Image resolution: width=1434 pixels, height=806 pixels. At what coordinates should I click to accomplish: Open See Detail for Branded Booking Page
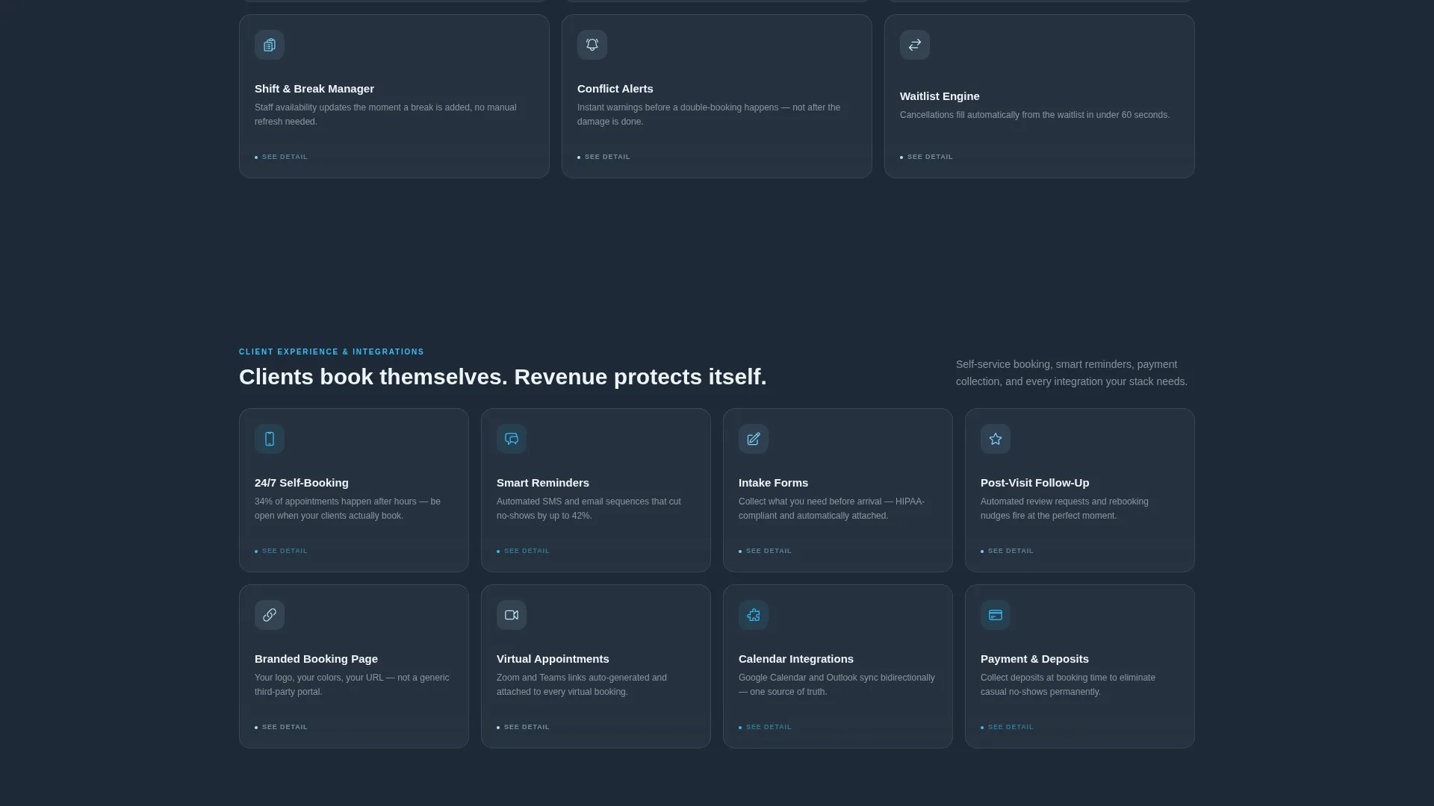pos(282,727)
